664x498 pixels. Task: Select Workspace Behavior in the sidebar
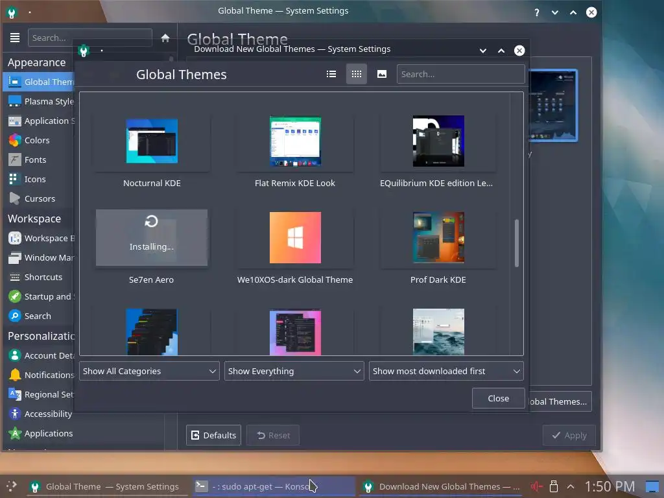coord(39,238)
